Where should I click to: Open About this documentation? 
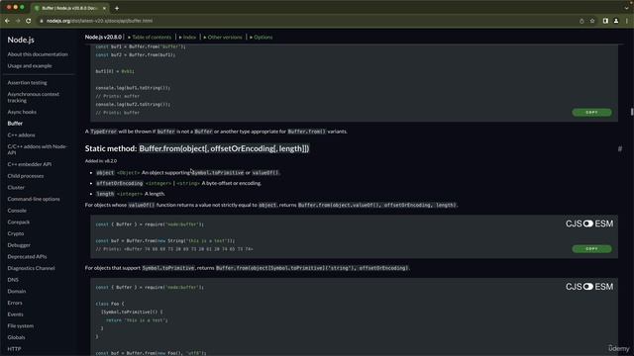[x=38, y=54]
